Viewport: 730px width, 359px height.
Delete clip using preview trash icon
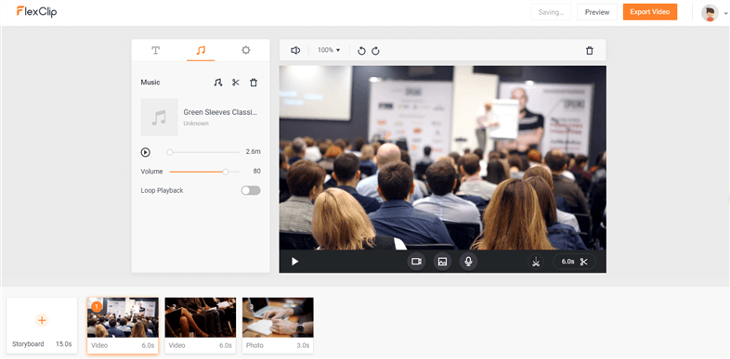(x=590, y=51)
